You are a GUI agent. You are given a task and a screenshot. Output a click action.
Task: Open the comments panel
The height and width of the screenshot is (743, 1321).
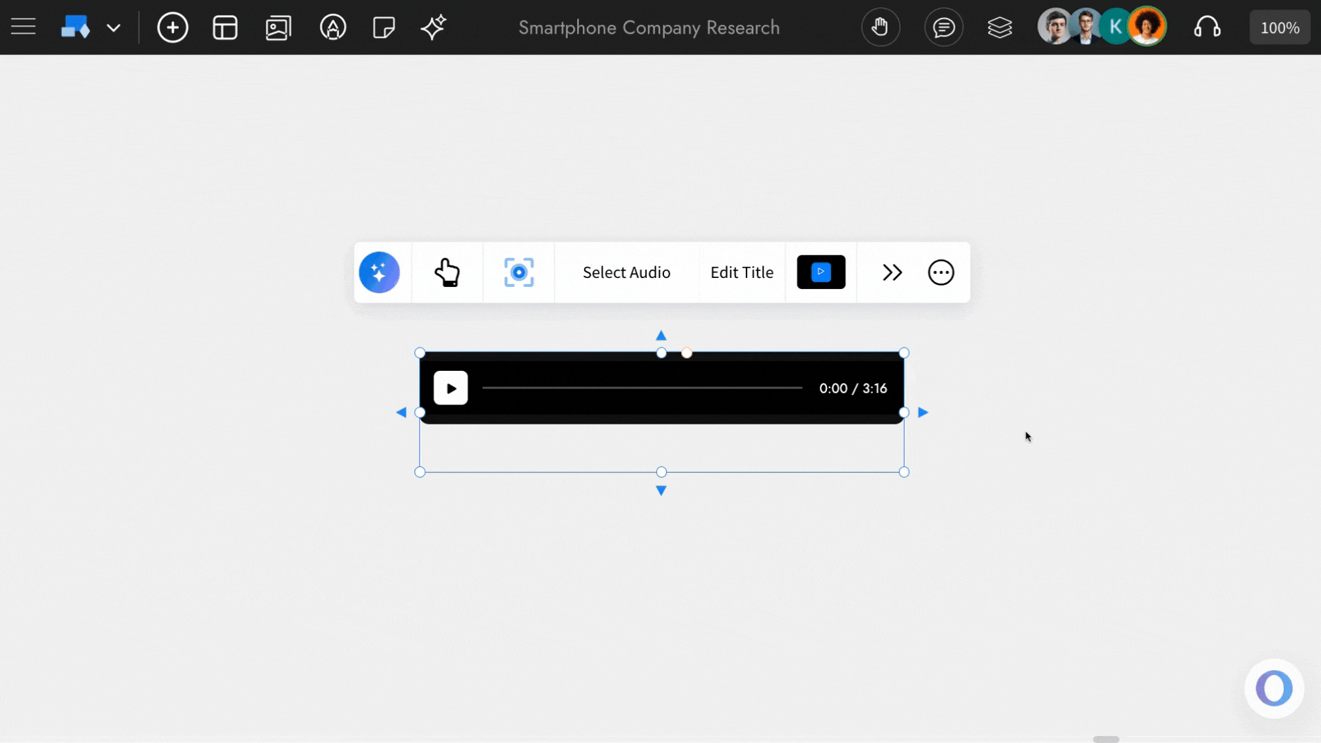(943, 28)
